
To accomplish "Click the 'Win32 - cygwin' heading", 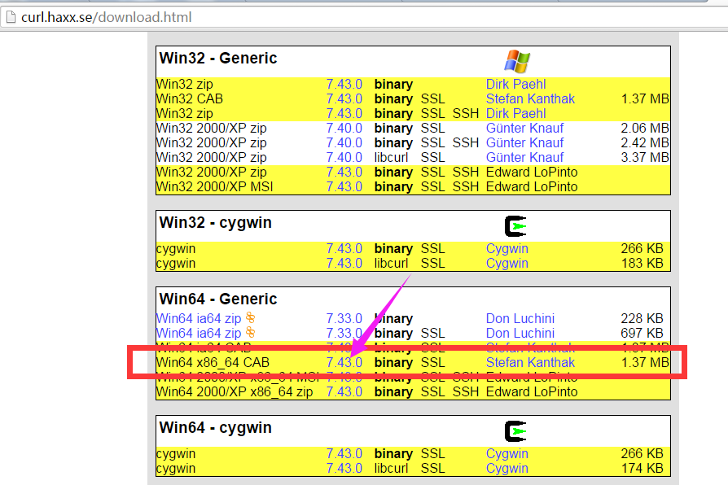I will click(215, 223).
